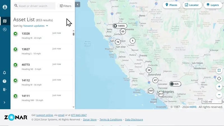224x126 pixels.
Task: Open the help question mark icon
Action: coord(4,81)
